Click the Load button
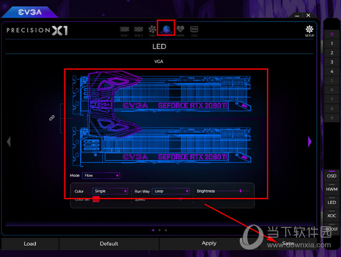Screen dimensions: 341x257 (30, 243)
